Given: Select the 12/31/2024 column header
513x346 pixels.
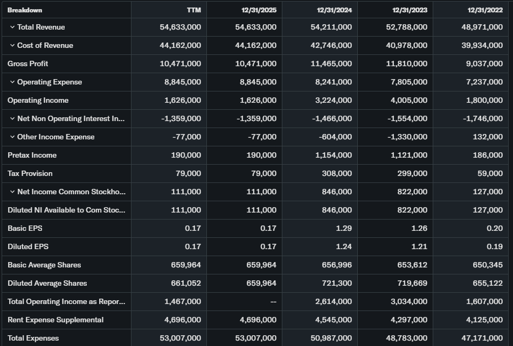Looking at the screenshot, I should coord(335,10).
